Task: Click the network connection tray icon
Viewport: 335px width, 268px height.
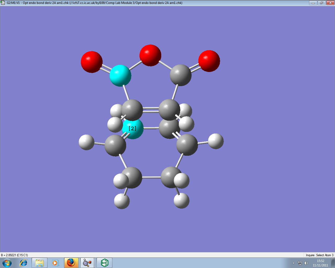Action: click(x=300, y=263)
